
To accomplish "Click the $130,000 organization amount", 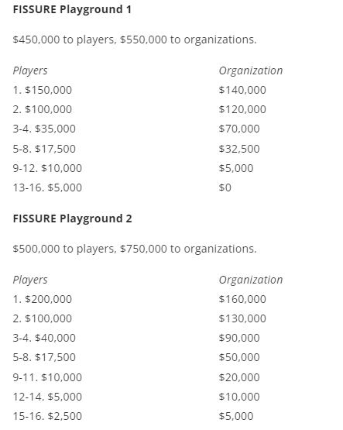I will coord(242,318).
